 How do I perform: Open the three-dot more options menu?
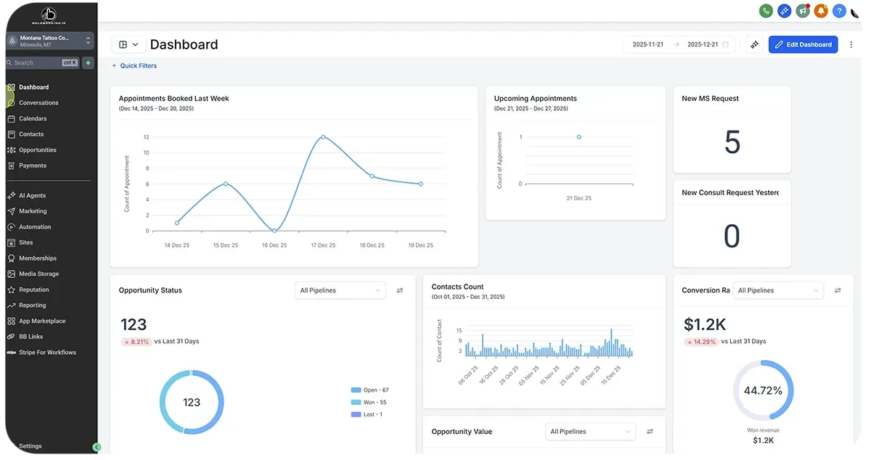pyautogui.click(x=851, y=45)
